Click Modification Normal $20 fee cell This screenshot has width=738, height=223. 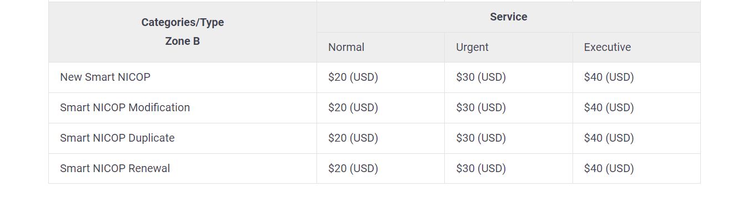point(353,108)
